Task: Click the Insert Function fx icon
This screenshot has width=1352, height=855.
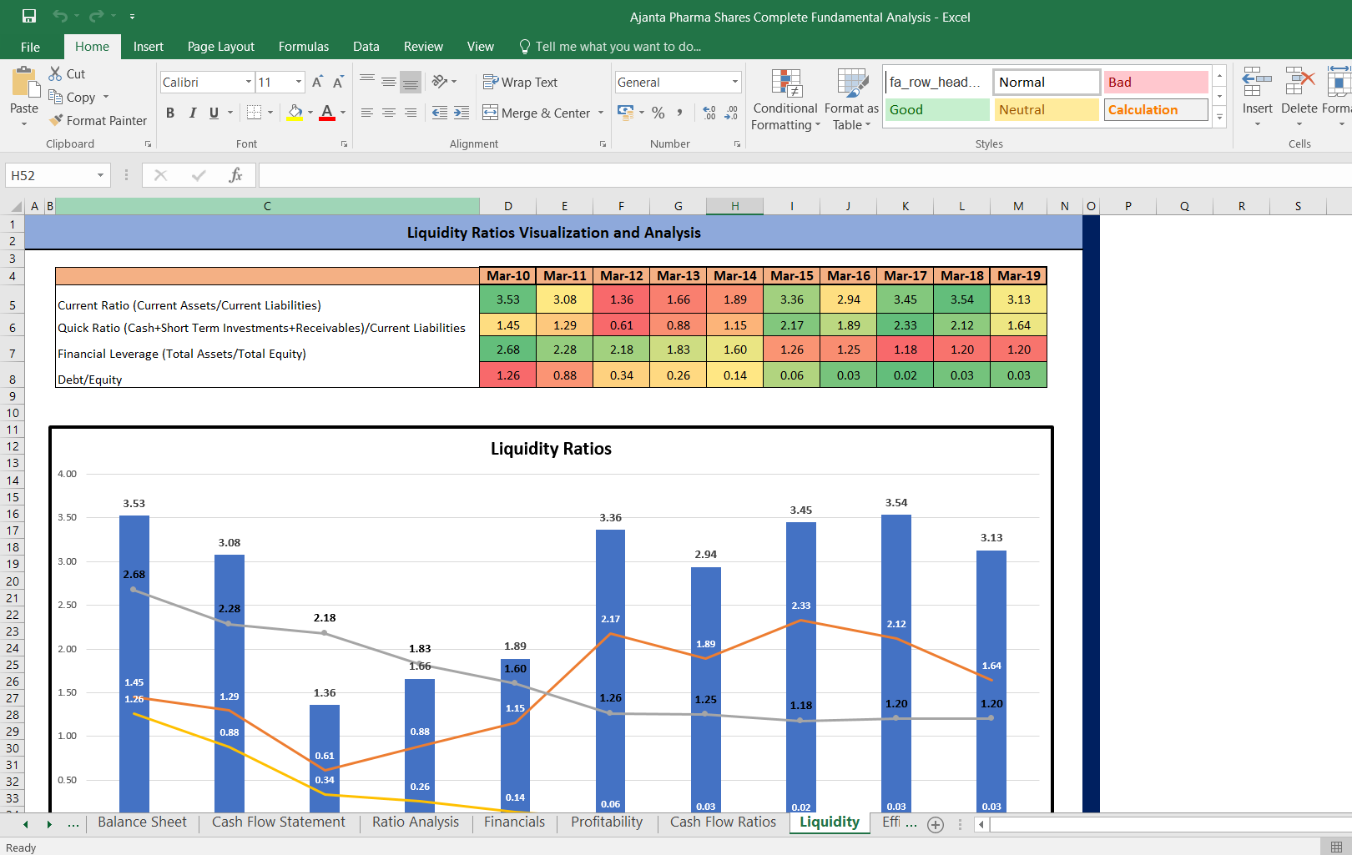Action: point(235,175)
